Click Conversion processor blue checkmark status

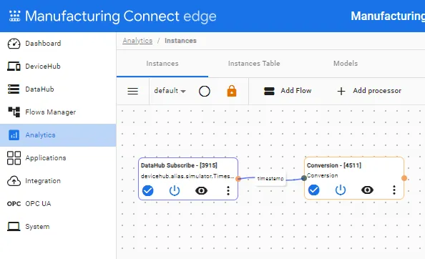(x=314, y=190)
